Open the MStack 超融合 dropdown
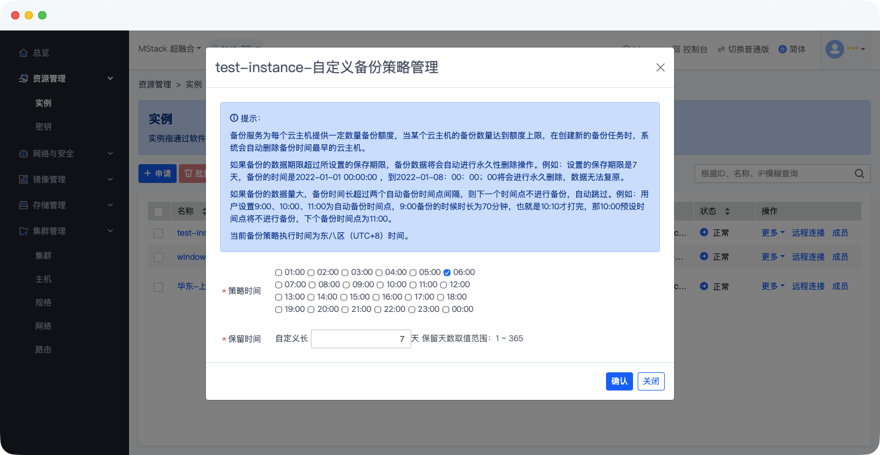The height and width of the screenshot is (455, 880). 170,49
